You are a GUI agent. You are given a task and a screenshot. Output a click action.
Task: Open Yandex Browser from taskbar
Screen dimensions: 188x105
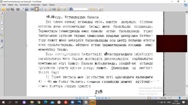pos(59,102)
